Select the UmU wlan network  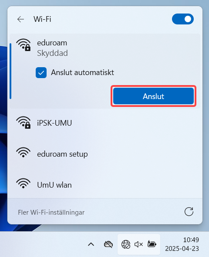104,185
